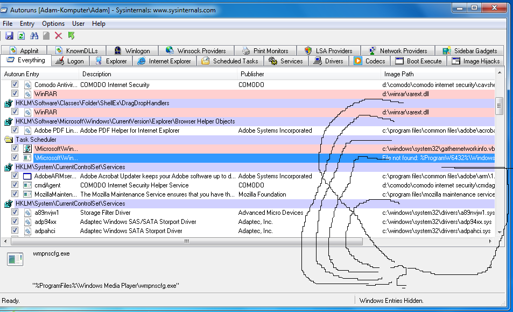Uncheck the cmdAgent service checkbox

pyautogui.click(x=15, y=185)
